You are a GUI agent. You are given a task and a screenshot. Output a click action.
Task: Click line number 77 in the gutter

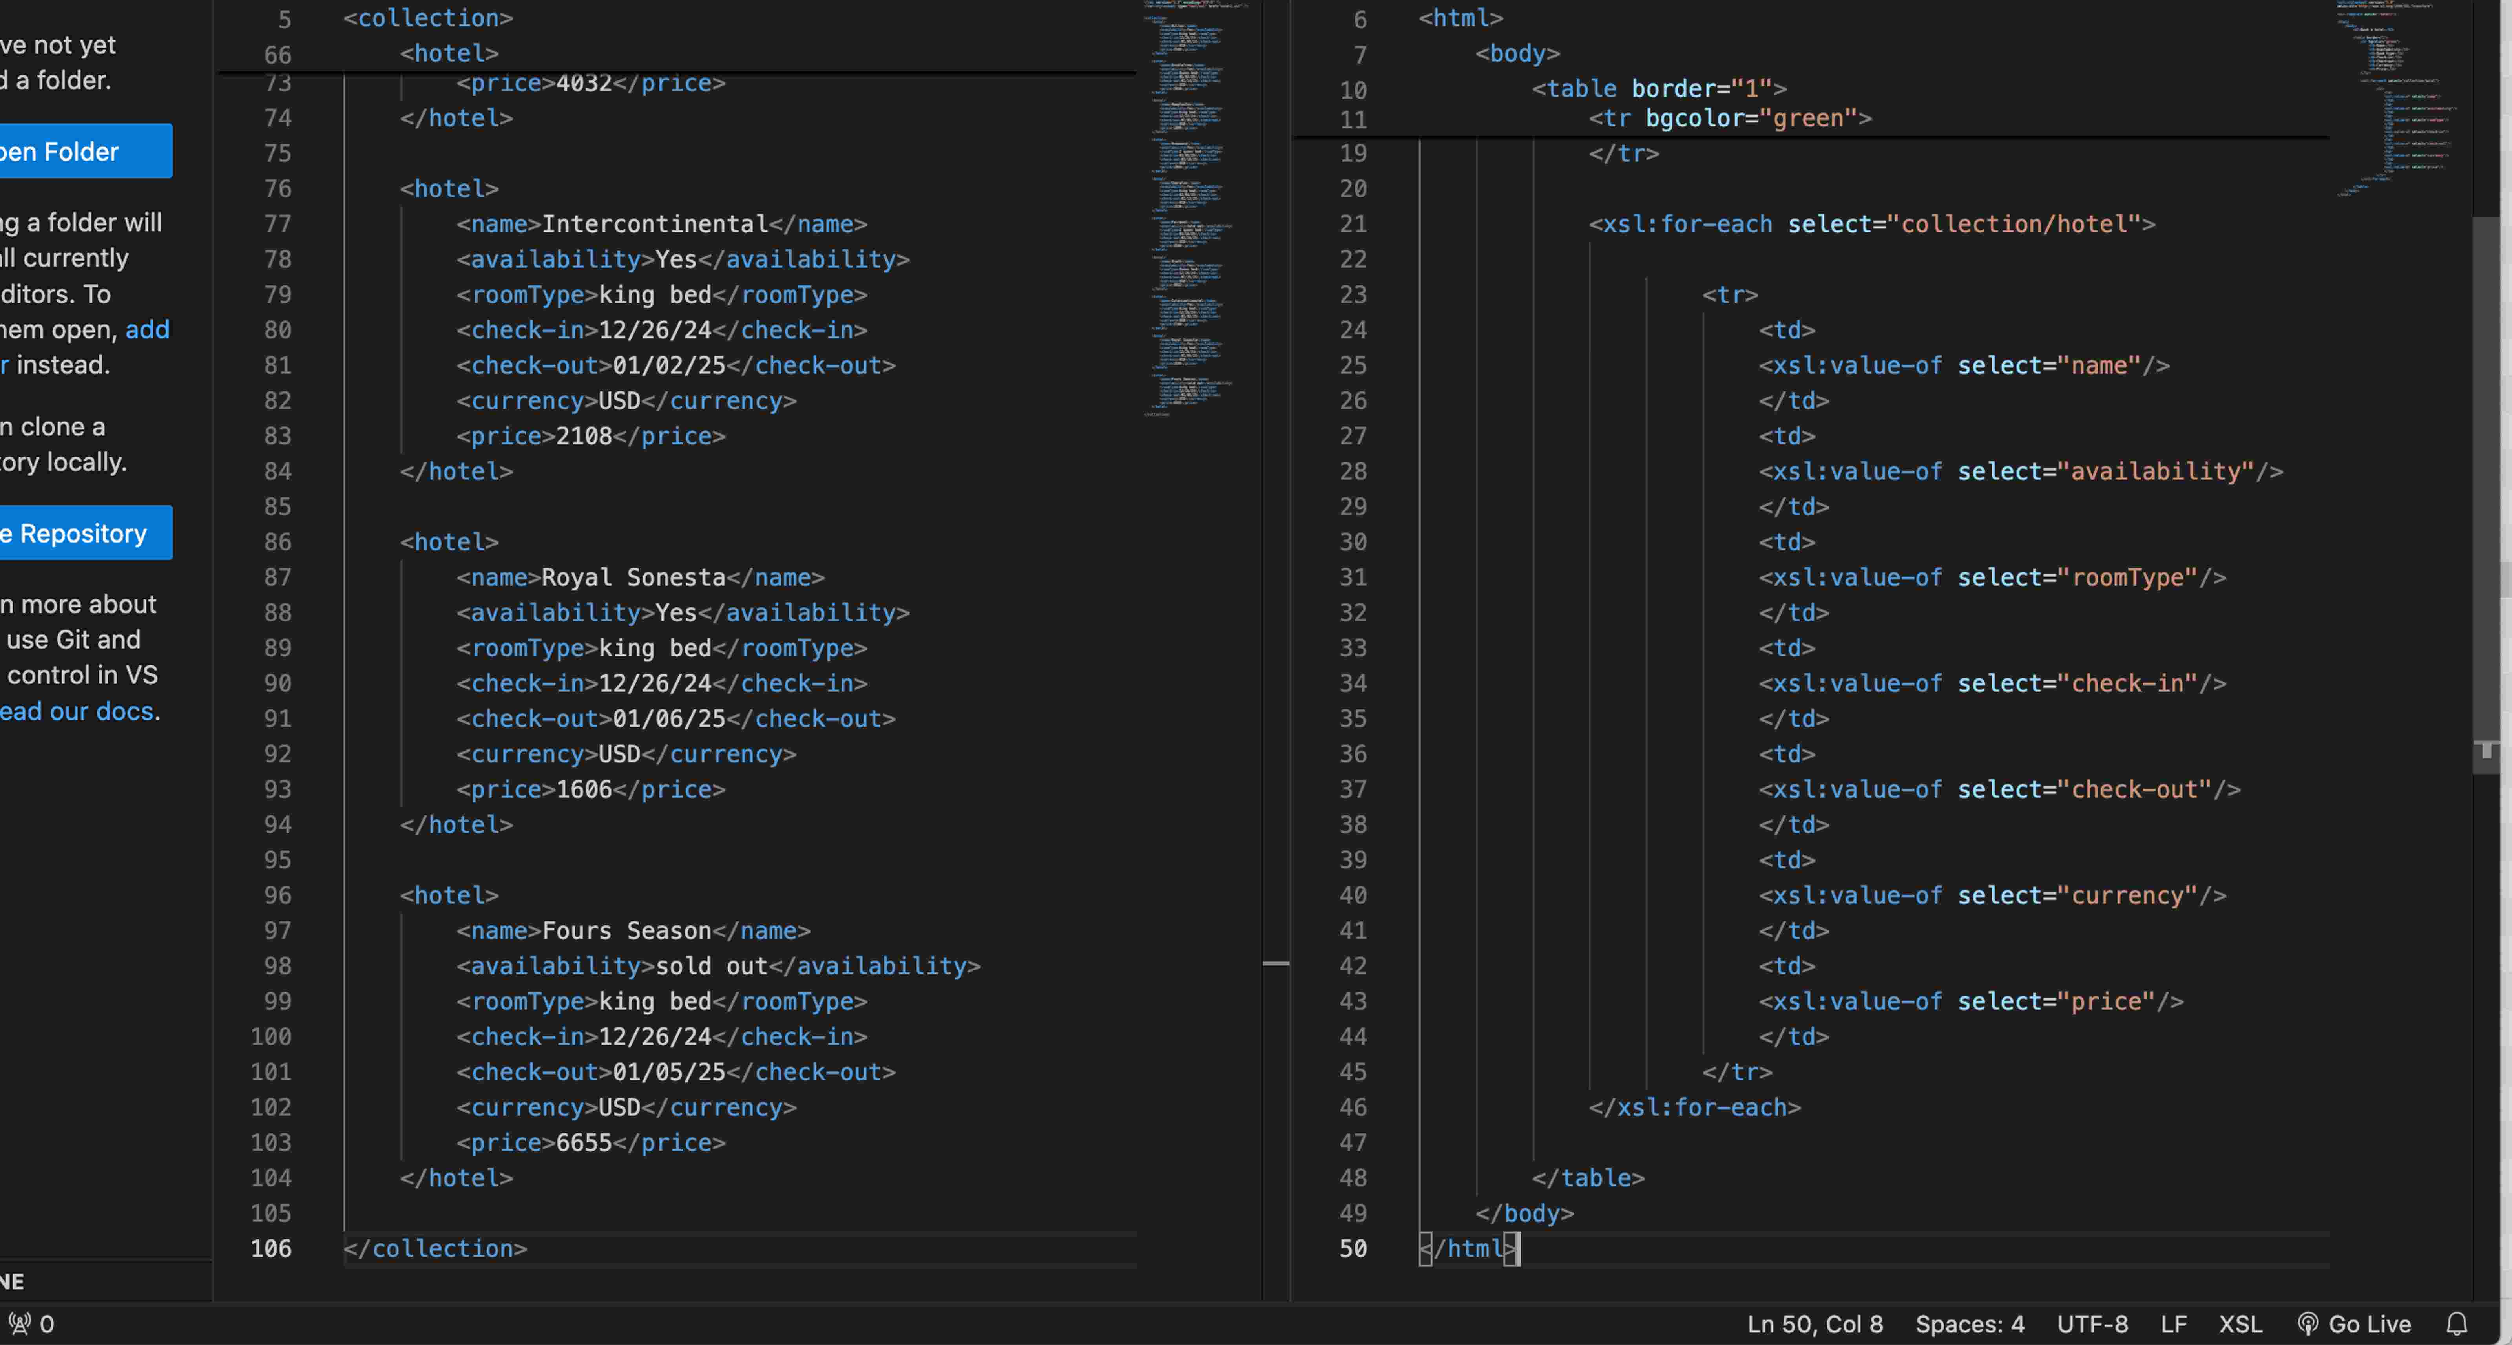point(277,223)
